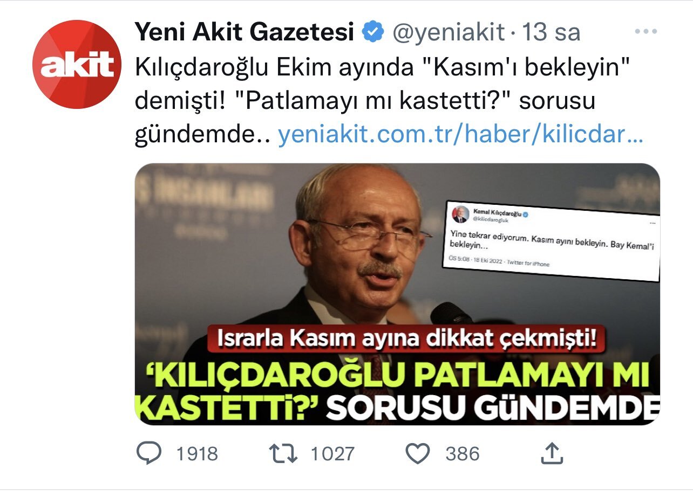The image size is (693, 504).
Task: Click the blue verified badge icon
Action: (x=372, y=33)
